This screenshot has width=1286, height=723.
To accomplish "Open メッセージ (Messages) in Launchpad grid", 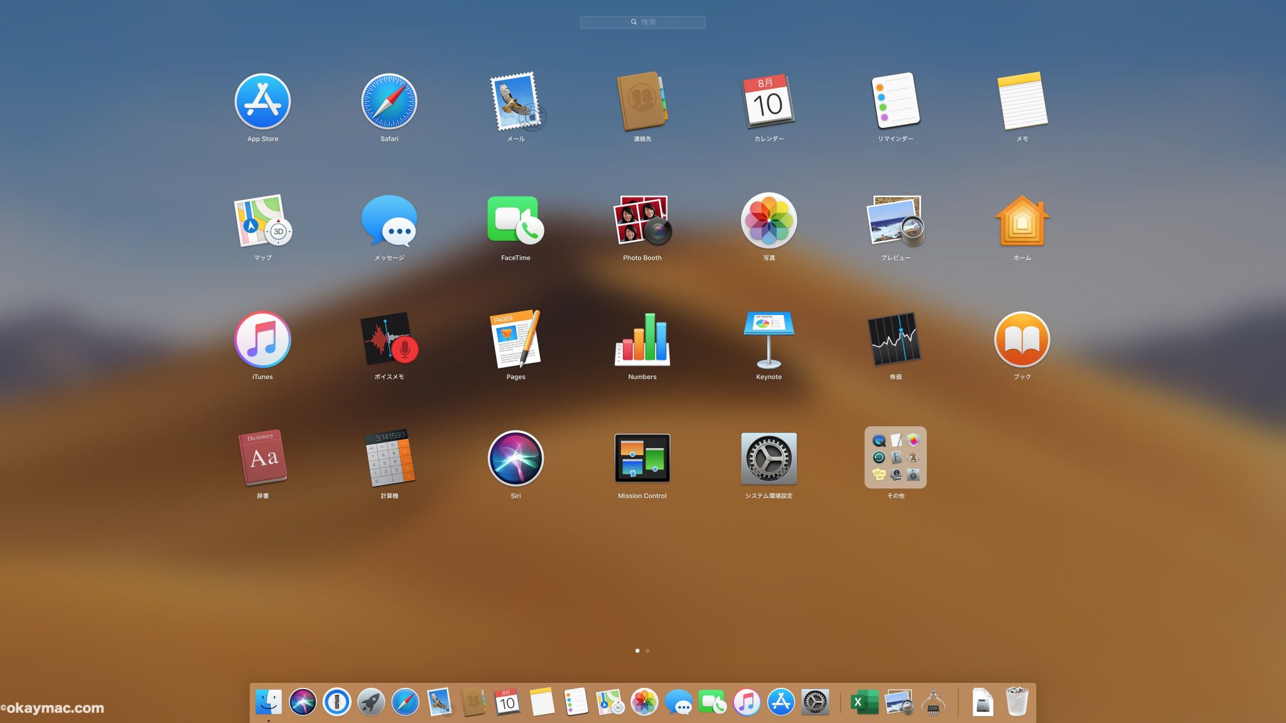I will (389, 221).
